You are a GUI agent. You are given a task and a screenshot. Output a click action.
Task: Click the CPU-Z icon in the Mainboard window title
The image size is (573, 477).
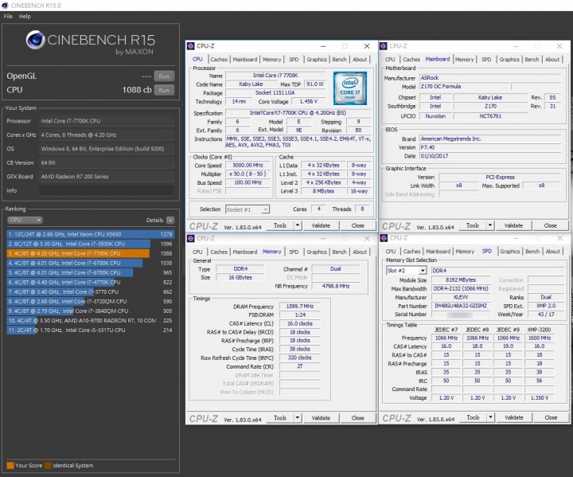pos(384,46)
